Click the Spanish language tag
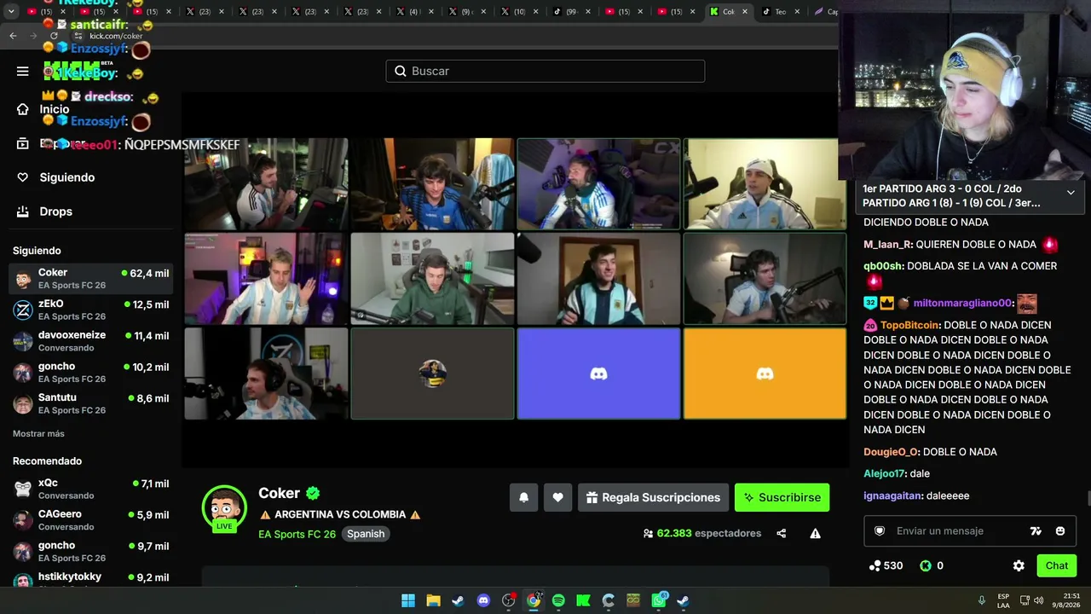This screenshot has height=614, width=1091. 366,534
